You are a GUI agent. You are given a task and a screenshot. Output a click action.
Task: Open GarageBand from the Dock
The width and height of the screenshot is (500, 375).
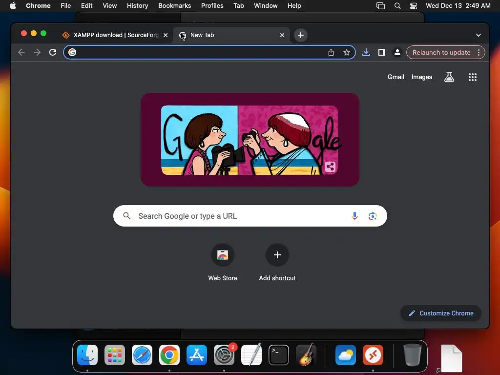pos(306,355)
